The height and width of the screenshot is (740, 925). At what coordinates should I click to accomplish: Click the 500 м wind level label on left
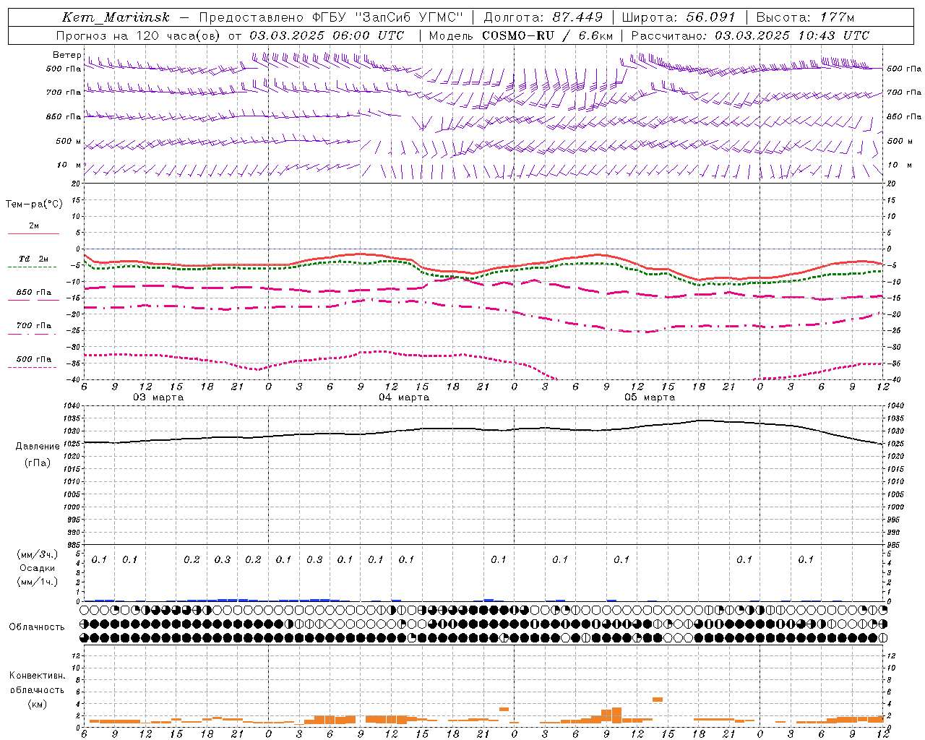[x=69, y=141]
